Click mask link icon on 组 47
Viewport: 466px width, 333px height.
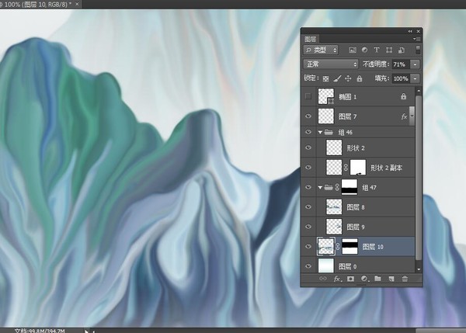click(x=337, y=187)
